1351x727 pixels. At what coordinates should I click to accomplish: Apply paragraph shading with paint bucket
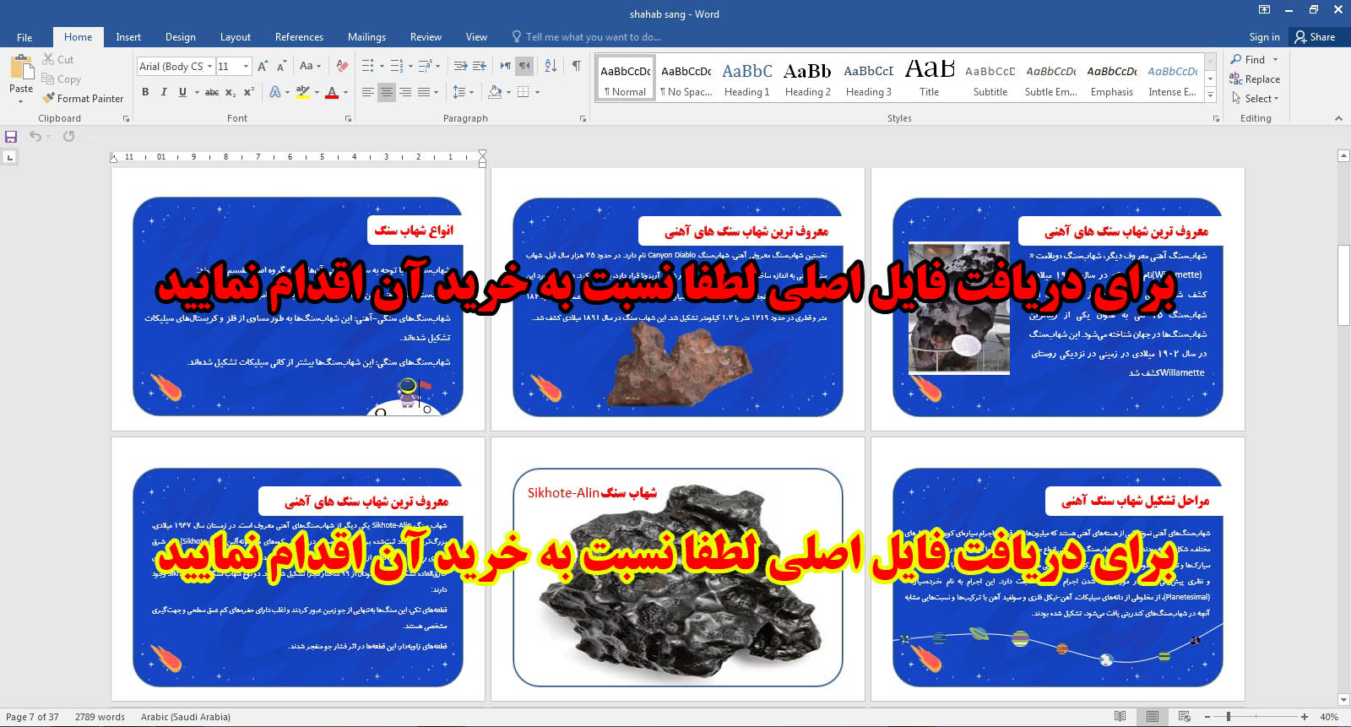pyautogui.click(x=496, y=92)
